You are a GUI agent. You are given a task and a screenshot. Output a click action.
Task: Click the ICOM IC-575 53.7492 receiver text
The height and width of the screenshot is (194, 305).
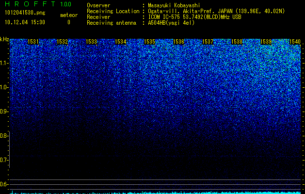[194, 17]
